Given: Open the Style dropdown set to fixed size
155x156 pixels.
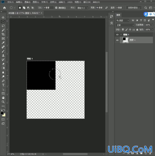Looking at the screenshot, I should tap(82, 8).
